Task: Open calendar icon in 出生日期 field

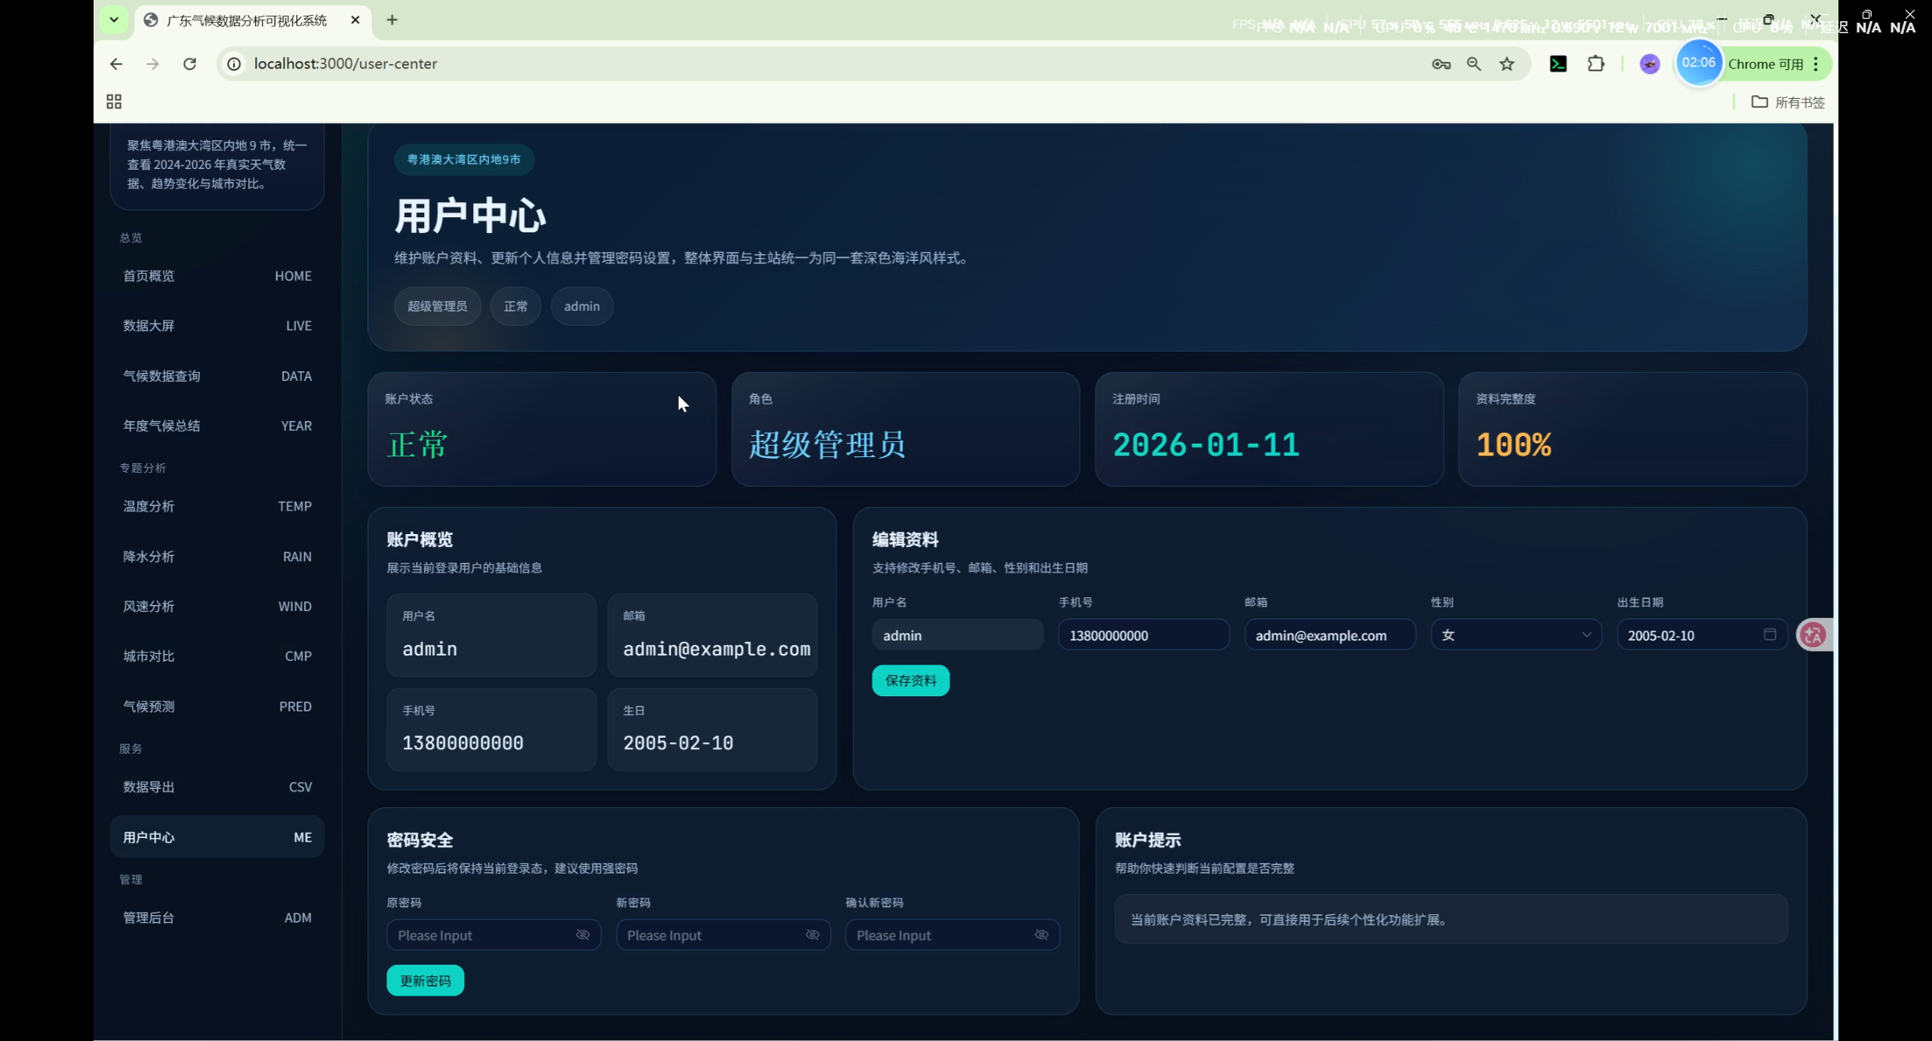Action: (x=1769, y=634)
